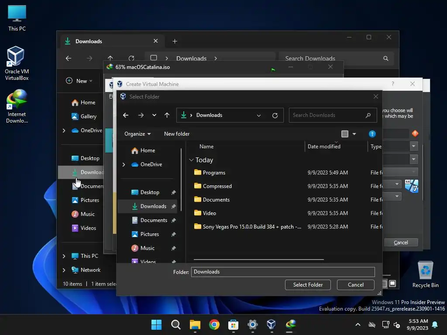Select Pictures in Explorer sidebar
This screenshot has width=447, height=335.
coord(86,200)
